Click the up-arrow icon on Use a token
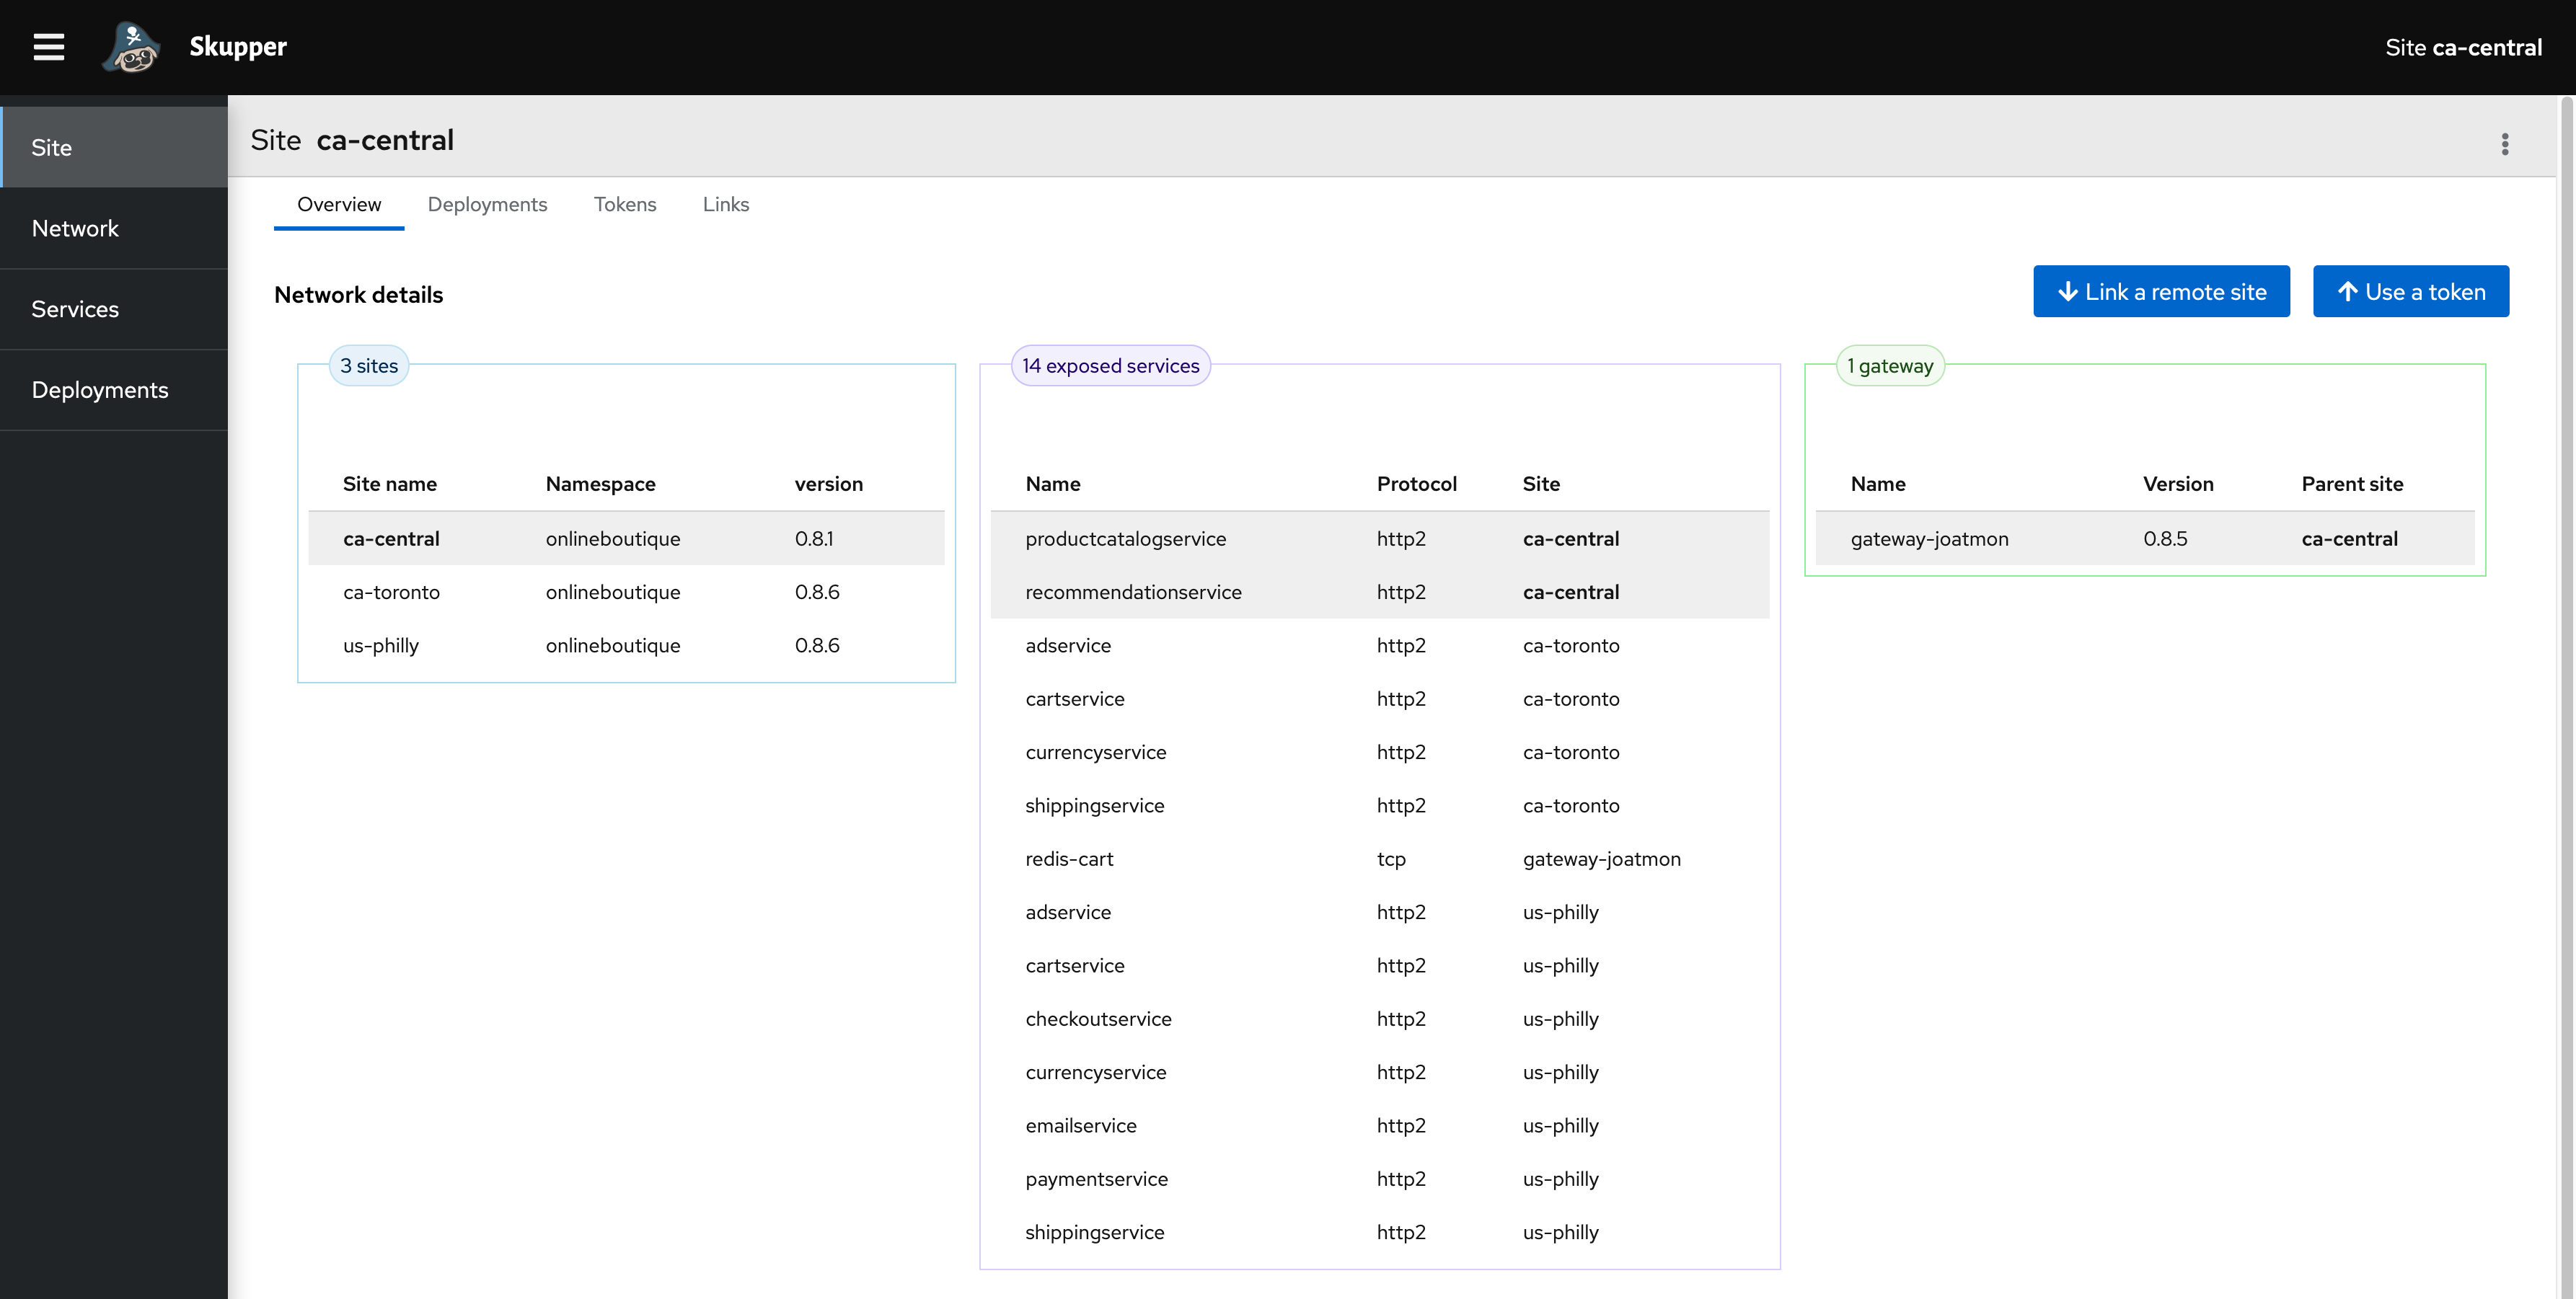Image resolution: width=2576 pixels, height=1299 pixels. [2347, 292]
